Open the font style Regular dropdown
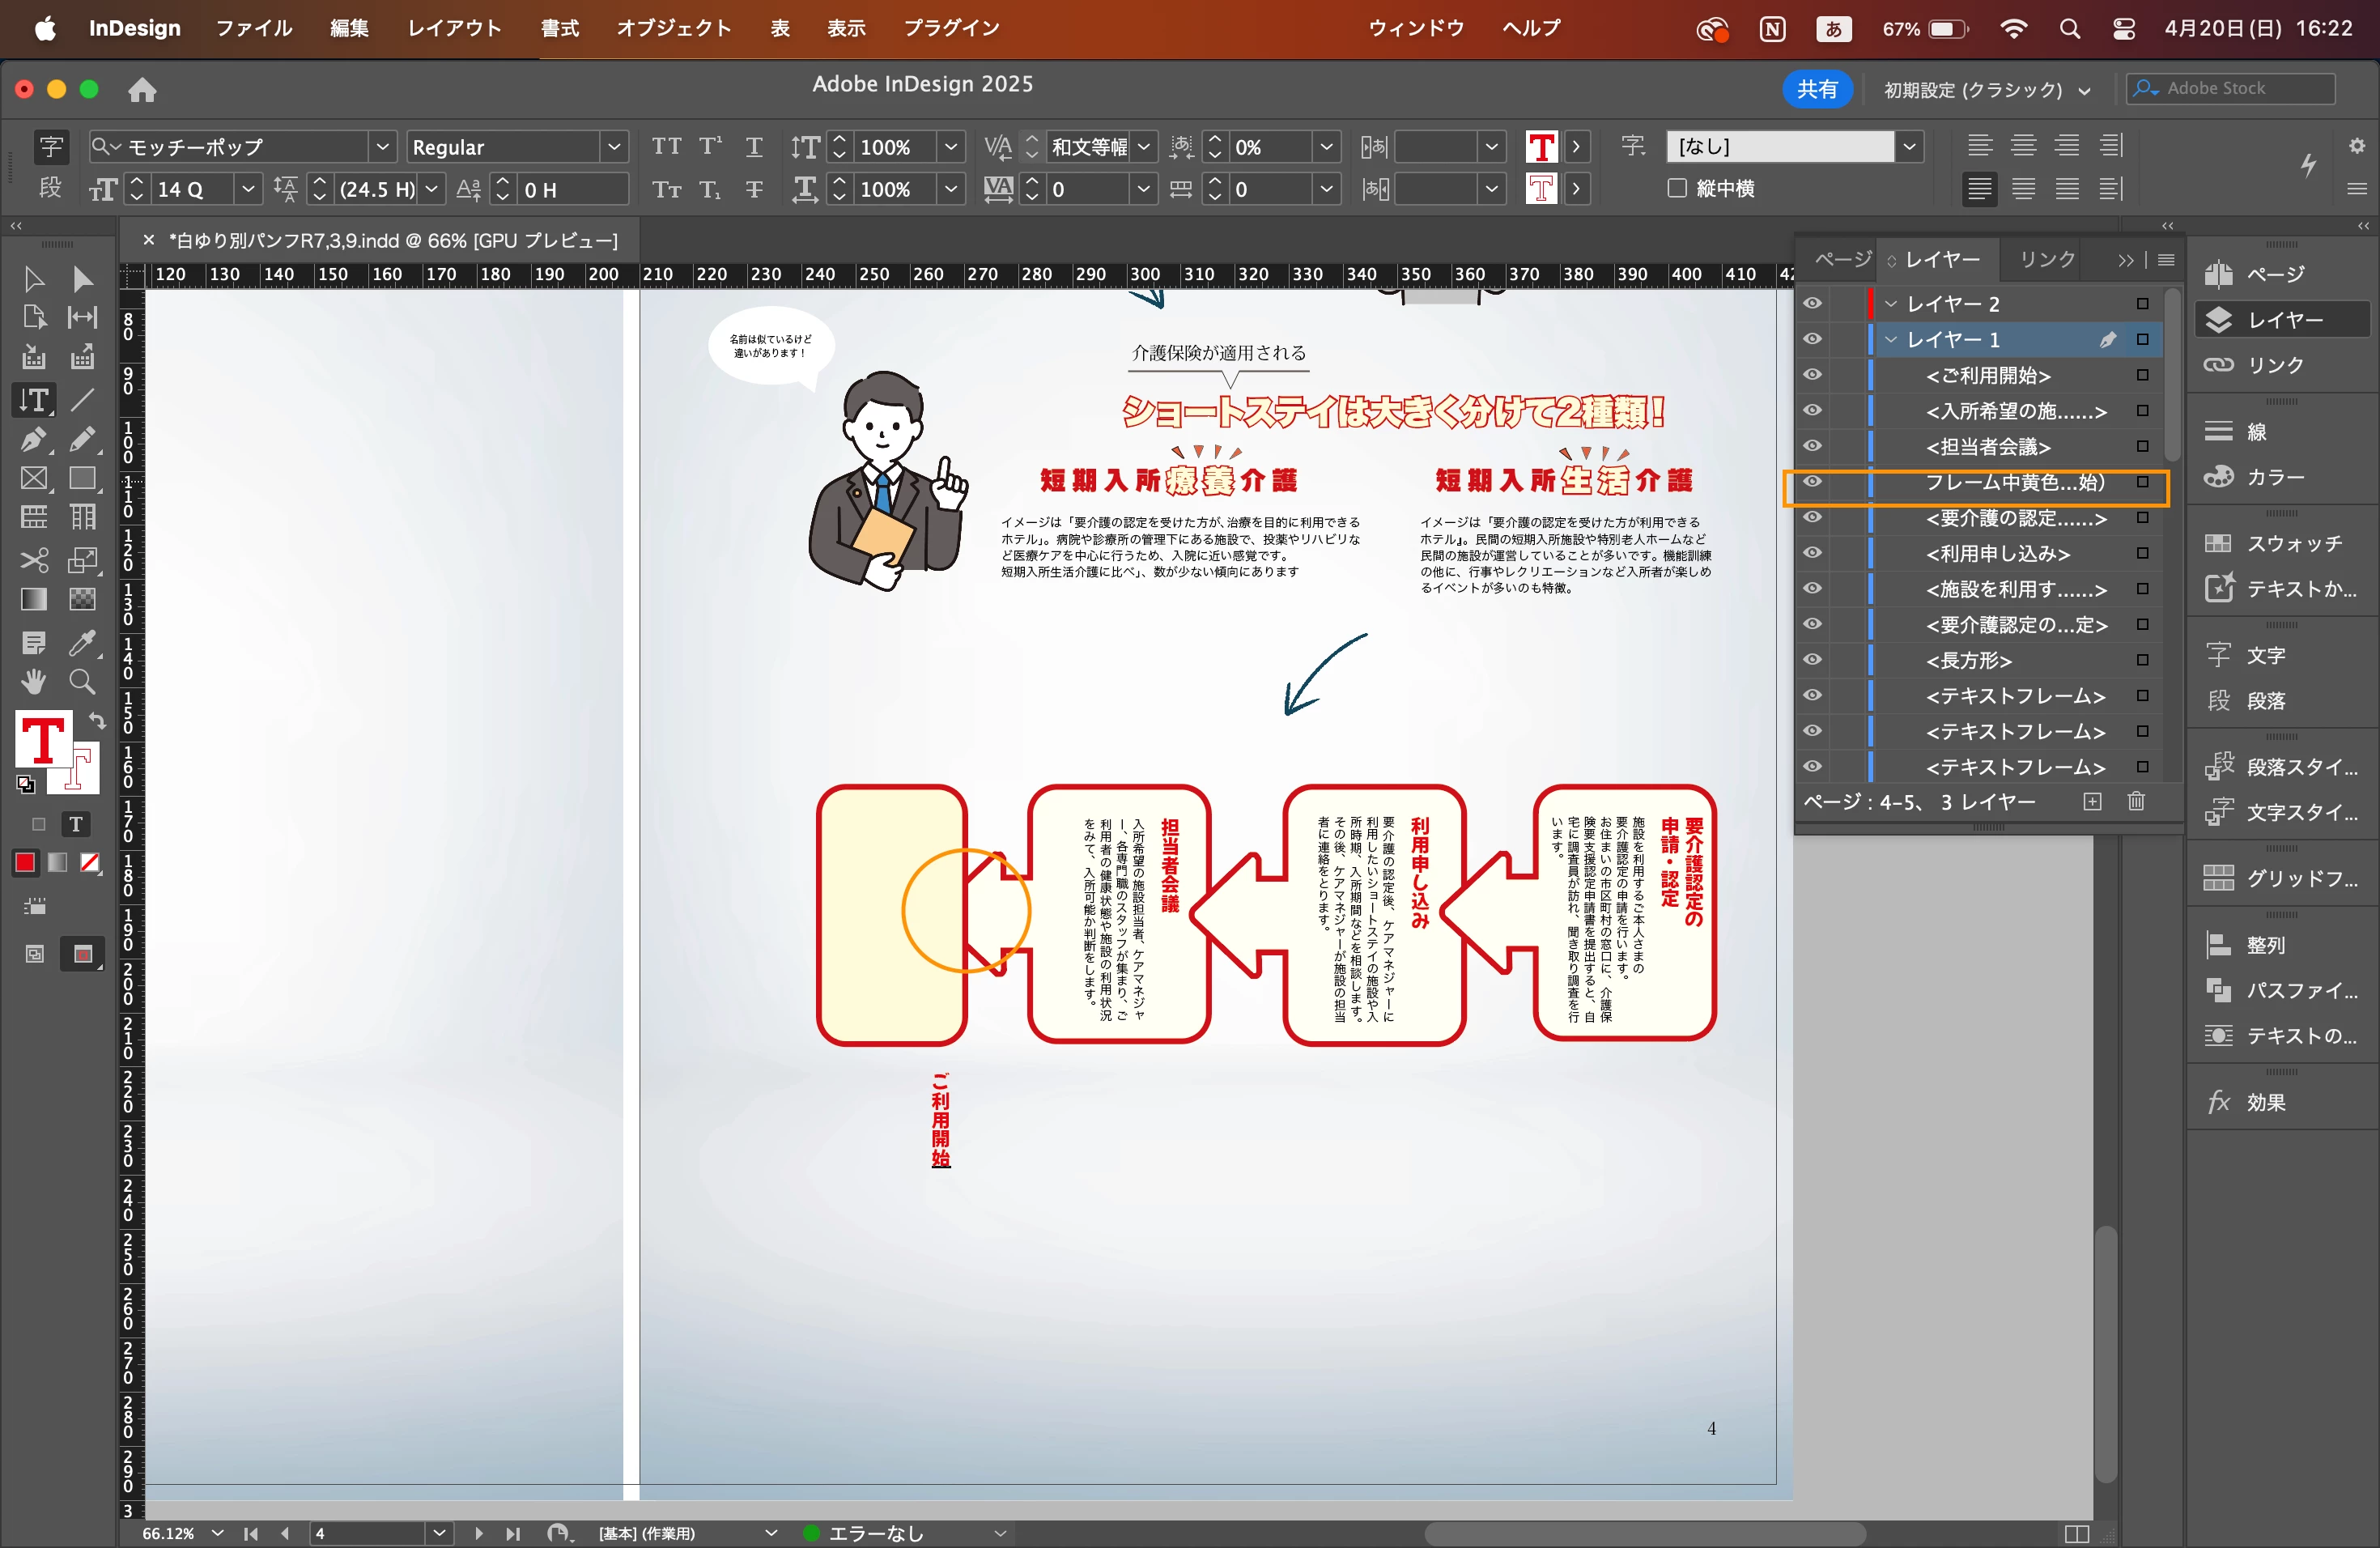Viewport: 2380px width, 1548px height. pyautogui.click(x=613, y=147)
